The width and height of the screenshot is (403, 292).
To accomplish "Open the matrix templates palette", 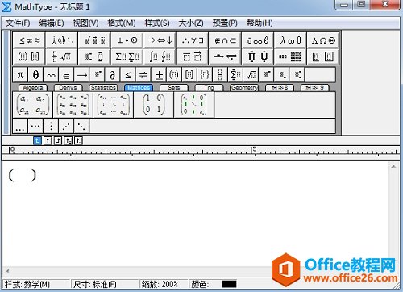I will click(x=290, y=56).
